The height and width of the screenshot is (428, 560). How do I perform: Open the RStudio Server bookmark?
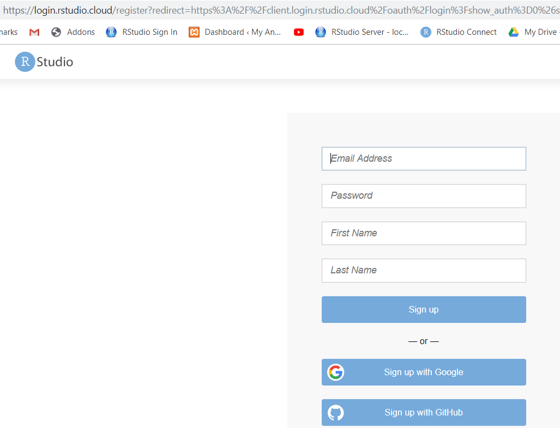[363, 32]
